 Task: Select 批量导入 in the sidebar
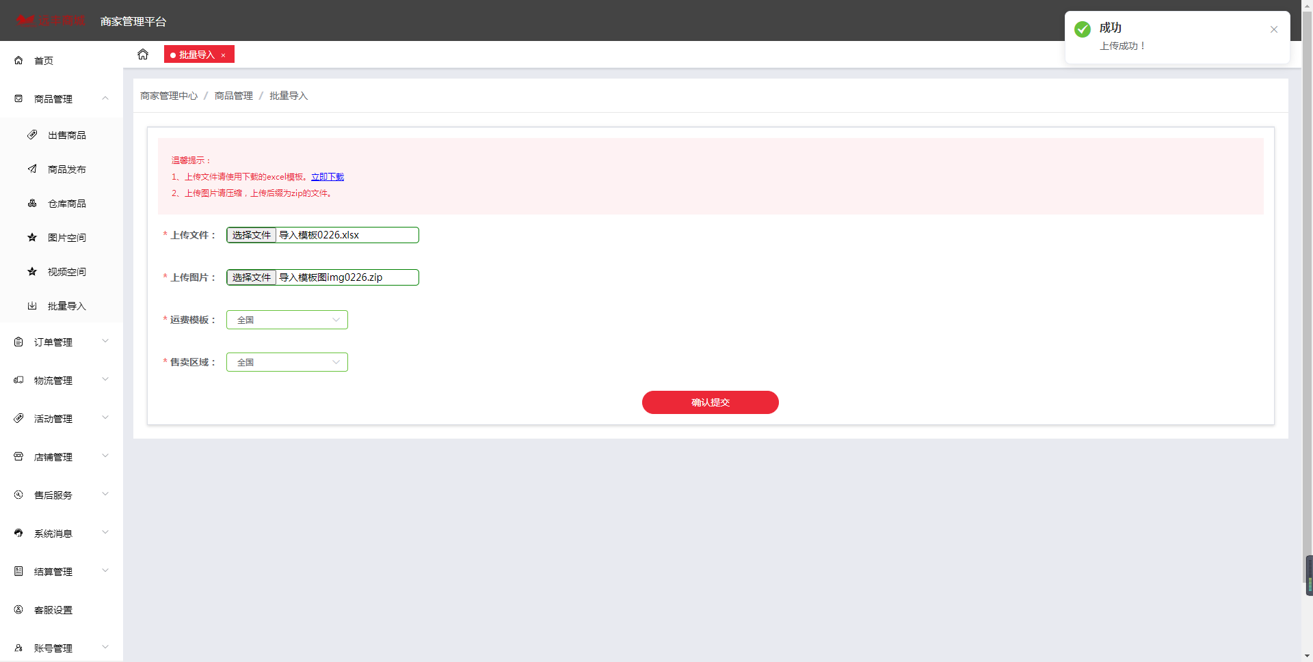pos(62,305)
